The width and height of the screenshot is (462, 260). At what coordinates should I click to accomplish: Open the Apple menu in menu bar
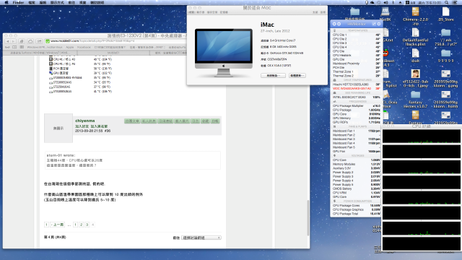coord(6,2)
